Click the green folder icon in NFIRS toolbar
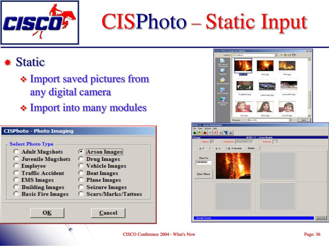This screenshot has width=329, height=246. (x=195, y=133)
